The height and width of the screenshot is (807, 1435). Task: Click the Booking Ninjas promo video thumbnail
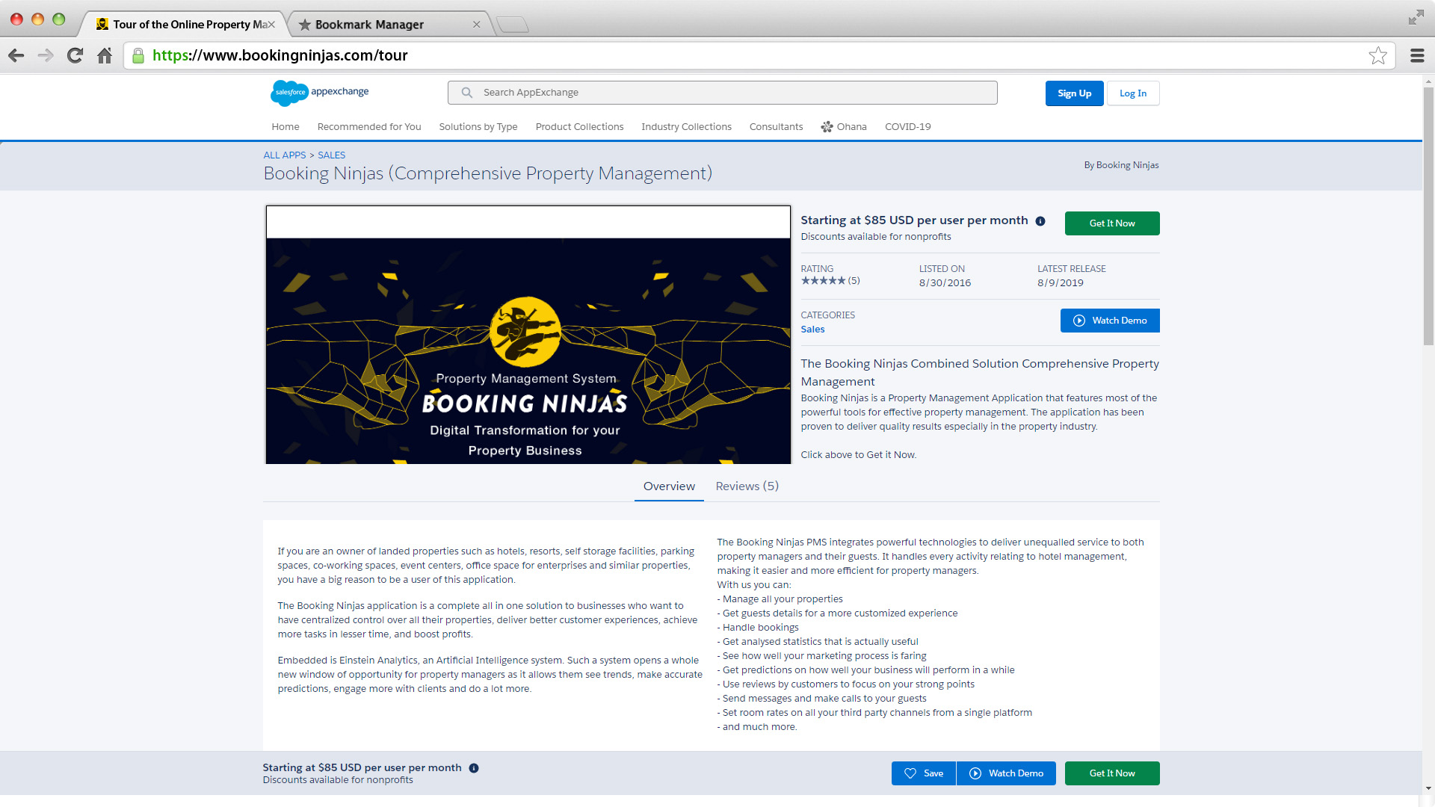click(528, 335)
